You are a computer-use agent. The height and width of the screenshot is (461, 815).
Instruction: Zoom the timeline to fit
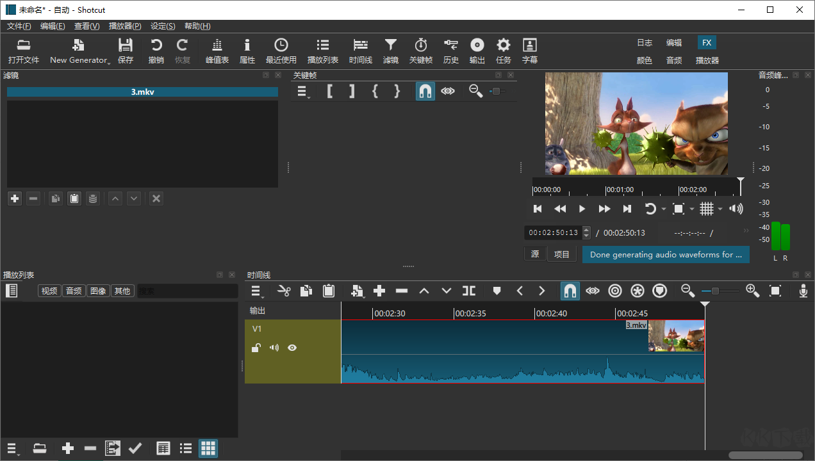pyautogui.click(x=775, y=291)
